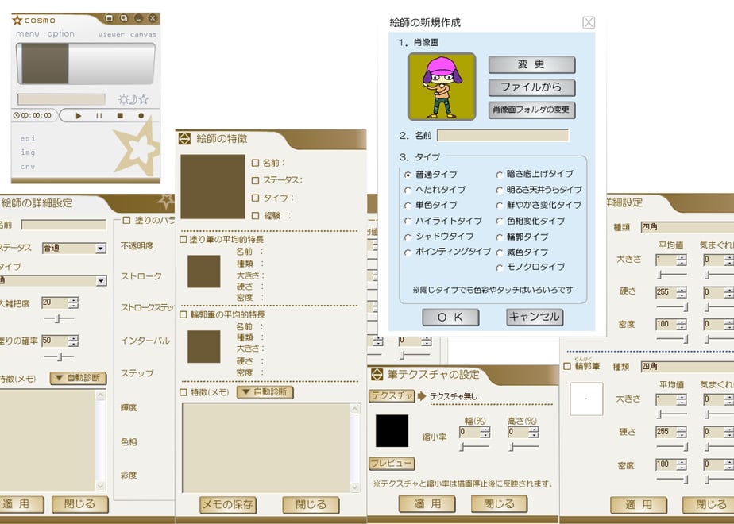734x524 pixels.
Task: Enable the 塗り筆の平均的特長 checkbox
Action: 183,240
